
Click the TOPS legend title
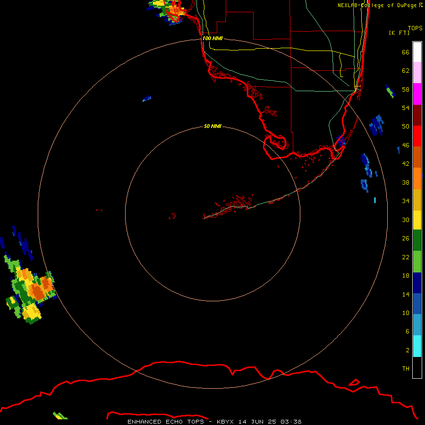415,28
